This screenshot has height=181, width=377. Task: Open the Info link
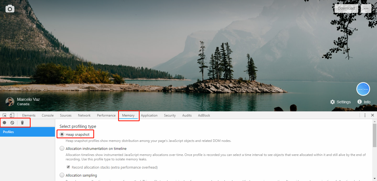[364, 102]
